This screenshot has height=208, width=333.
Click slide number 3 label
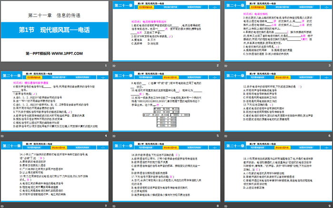point(329,66)
